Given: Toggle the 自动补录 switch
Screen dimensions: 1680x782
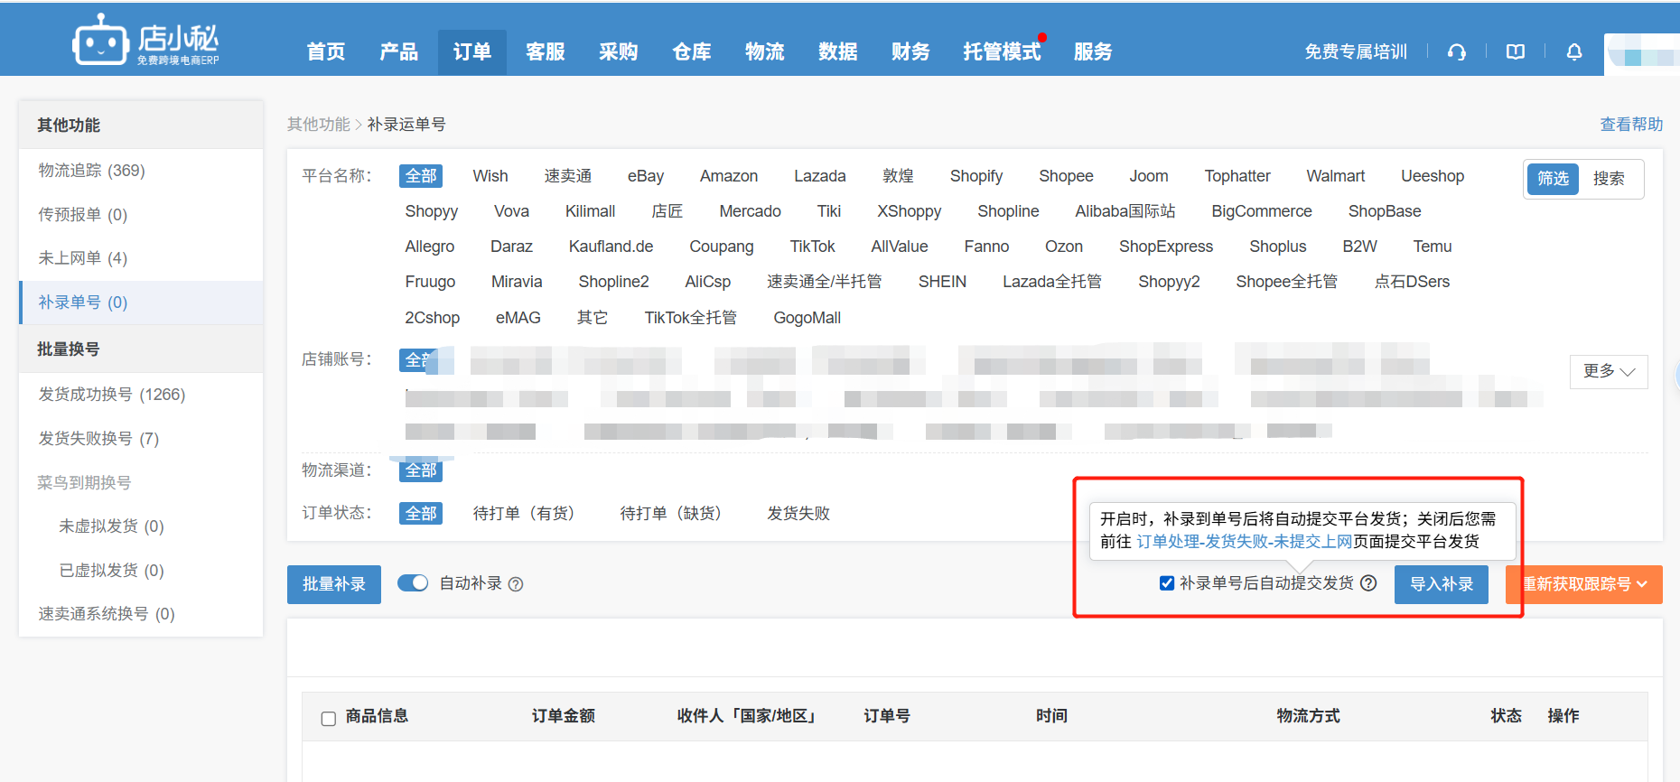Looking at the screenshot, I should pyautogui.click(x=413, y=583).
